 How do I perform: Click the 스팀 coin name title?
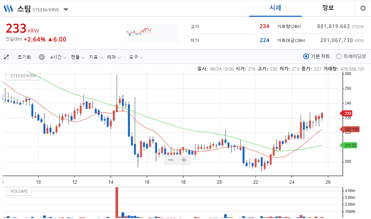[x=24, y=9]
